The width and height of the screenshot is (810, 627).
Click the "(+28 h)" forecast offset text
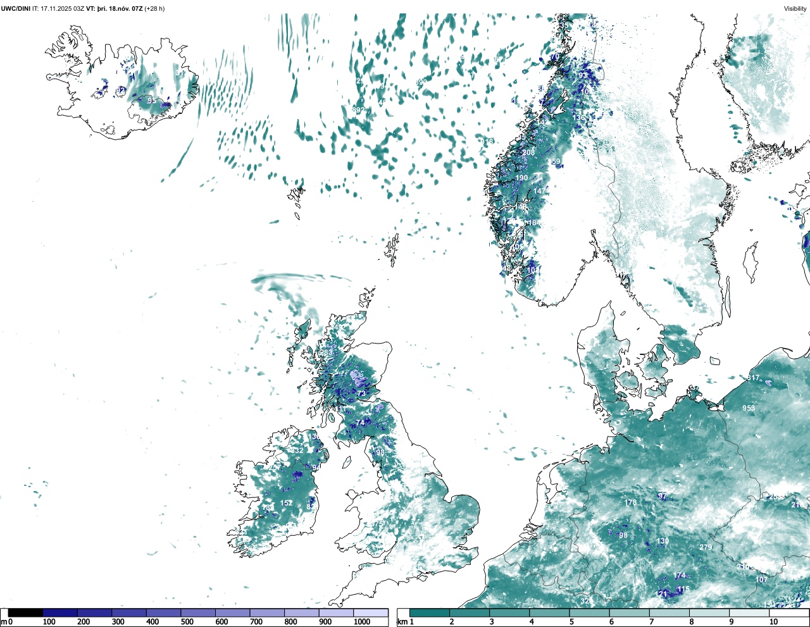[x=155, y=8]
